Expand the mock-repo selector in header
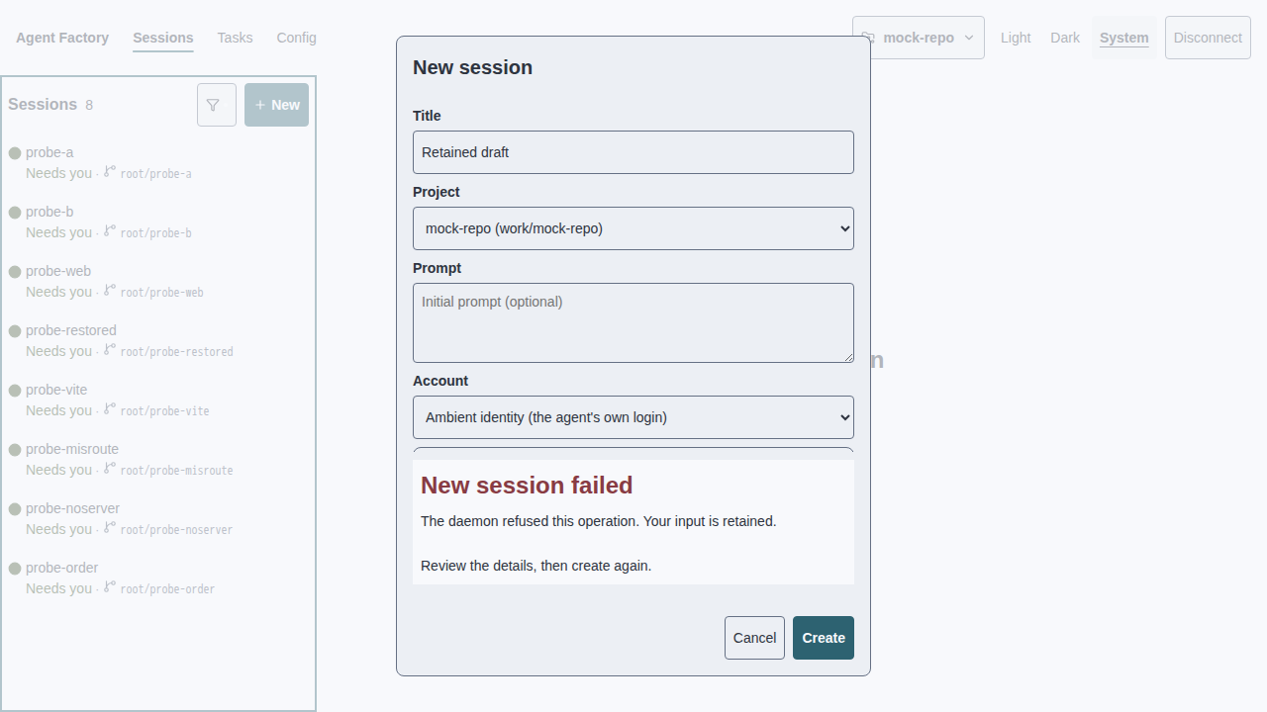 coord(919,38)
